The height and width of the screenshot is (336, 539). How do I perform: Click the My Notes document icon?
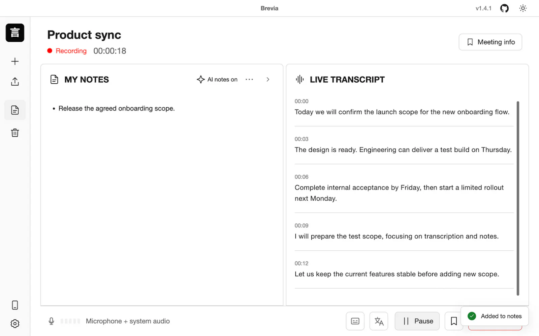(54, 79)
